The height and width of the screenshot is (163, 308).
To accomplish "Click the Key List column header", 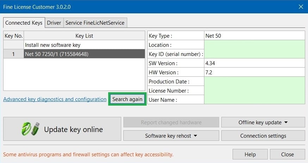I will (84, 36).
